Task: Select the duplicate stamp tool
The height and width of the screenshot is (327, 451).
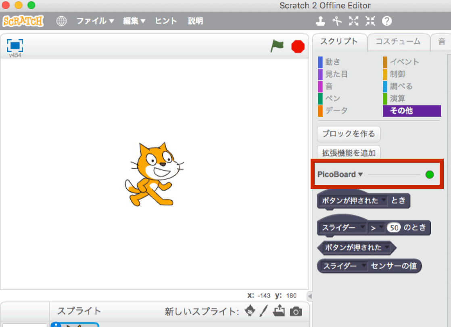Action: (x=320, y=21)
